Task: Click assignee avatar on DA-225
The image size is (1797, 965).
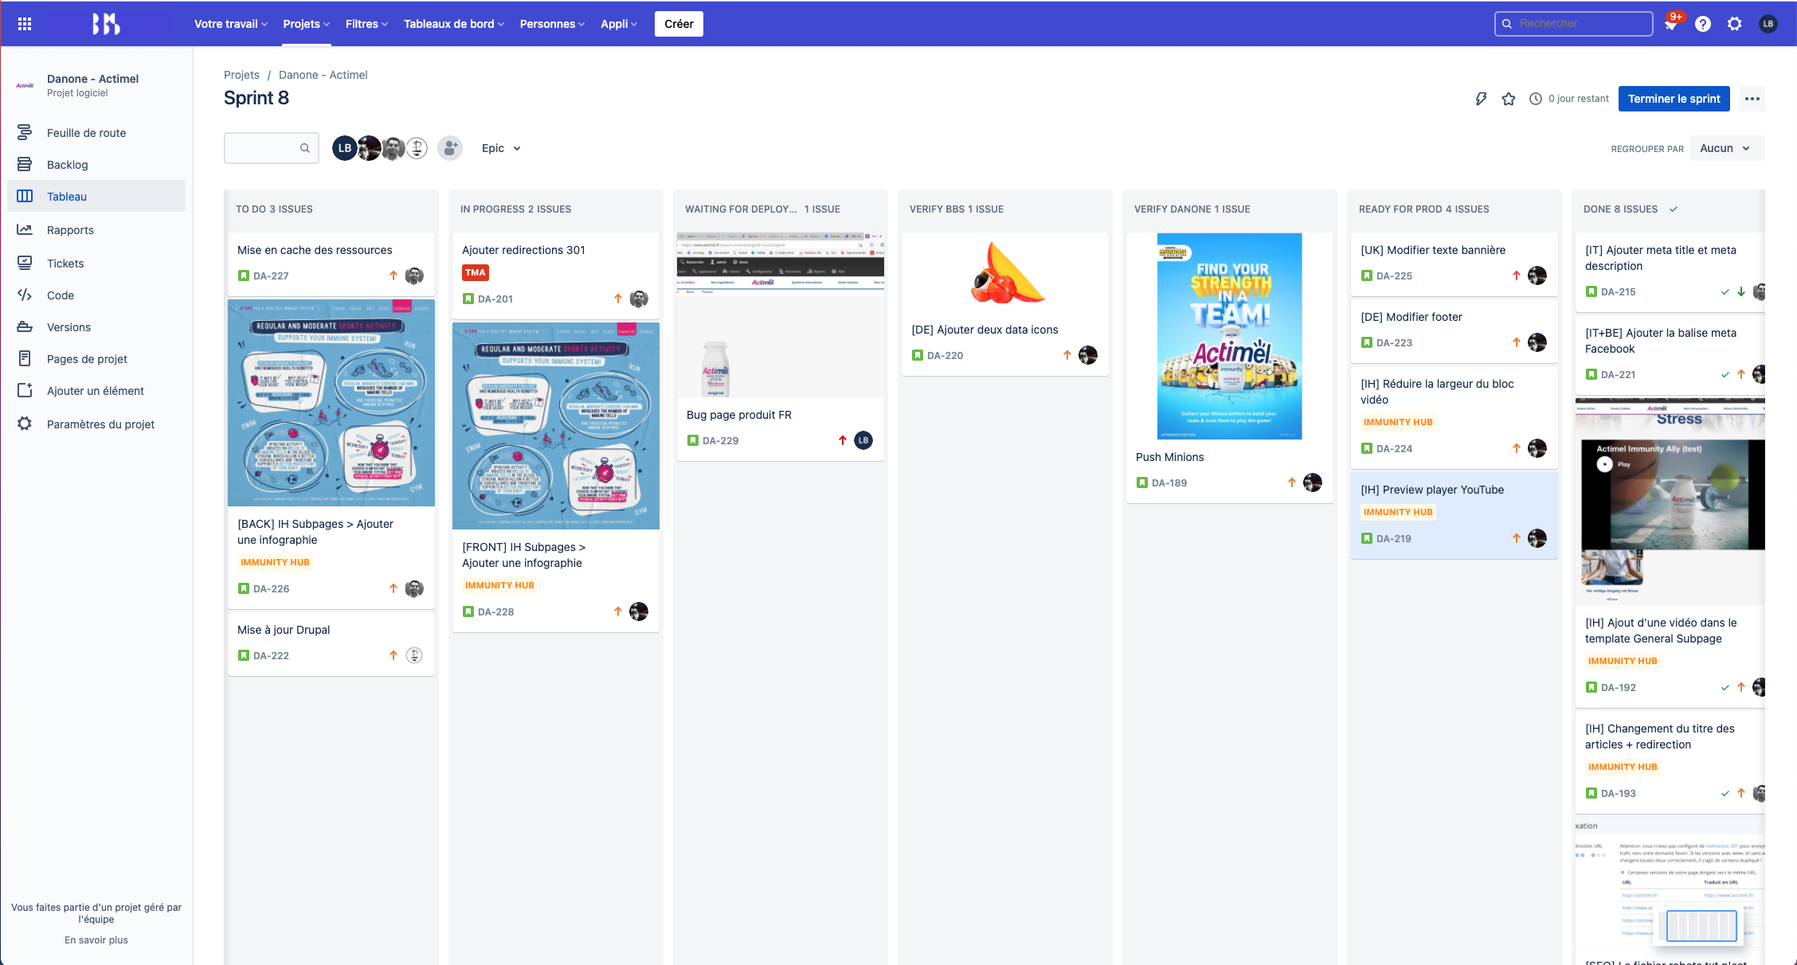Action: tap(1537, 275)
